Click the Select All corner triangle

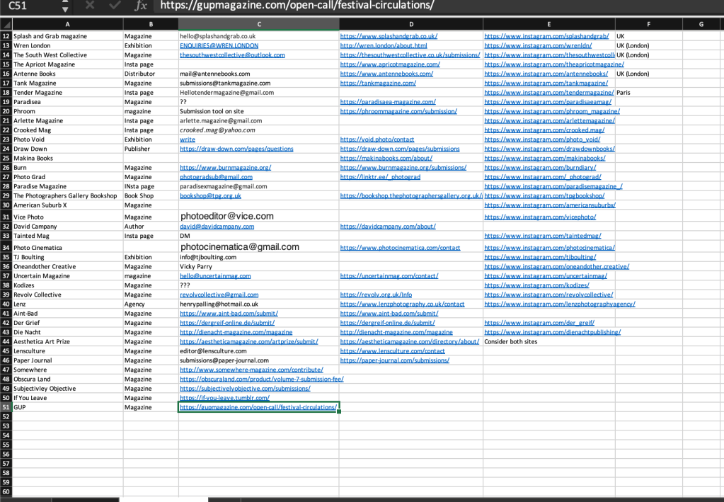click(6, 25)
